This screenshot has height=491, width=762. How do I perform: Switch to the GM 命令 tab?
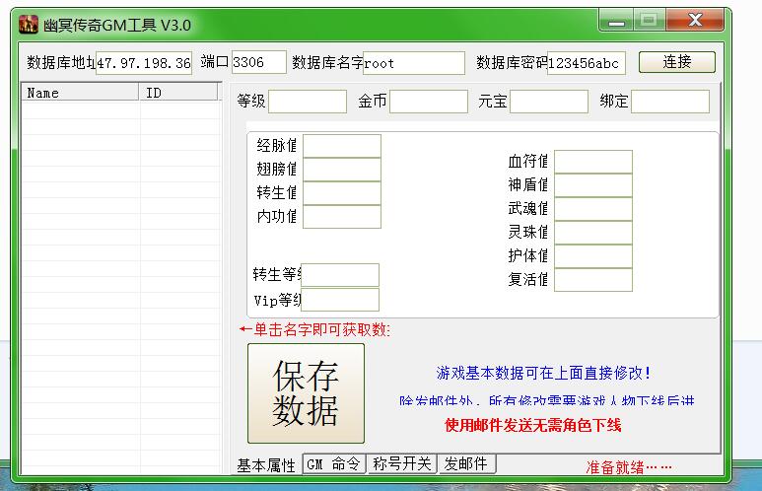(333, 464)
